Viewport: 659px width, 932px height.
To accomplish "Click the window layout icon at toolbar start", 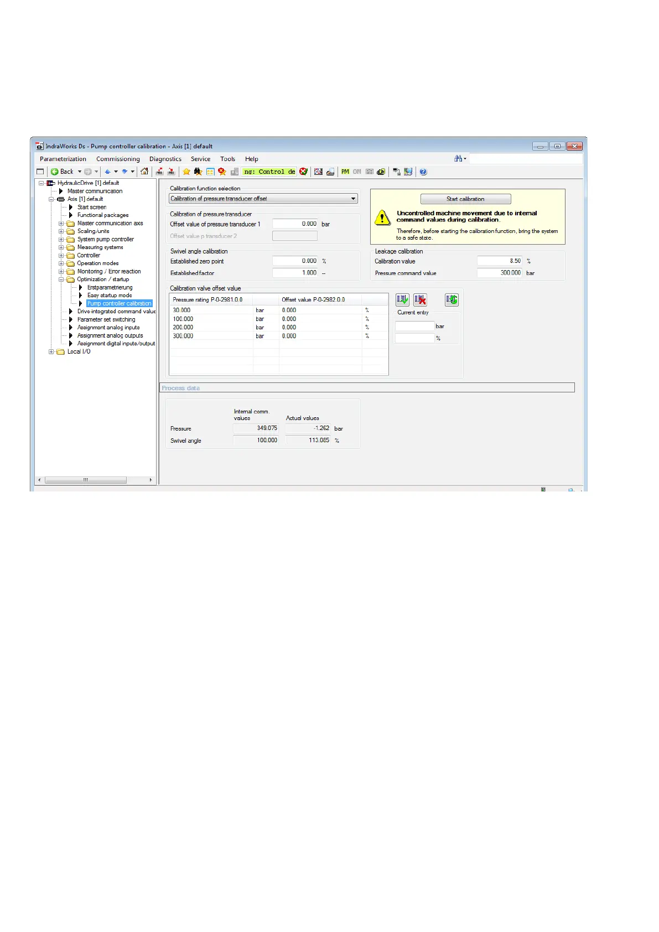I will 40,172.
